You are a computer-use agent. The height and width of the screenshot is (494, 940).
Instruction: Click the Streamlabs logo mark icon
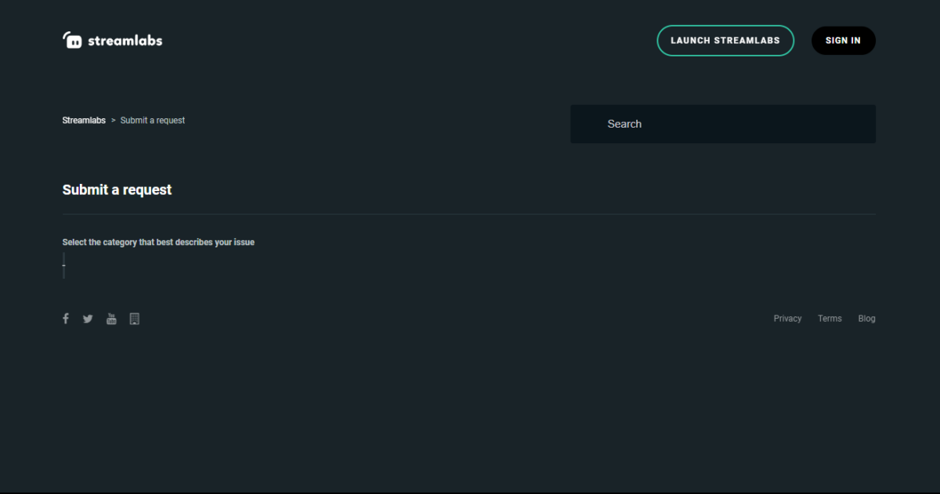click(x=72, y=40)
